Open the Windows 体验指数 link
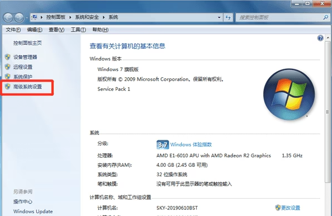 [191, 144]
